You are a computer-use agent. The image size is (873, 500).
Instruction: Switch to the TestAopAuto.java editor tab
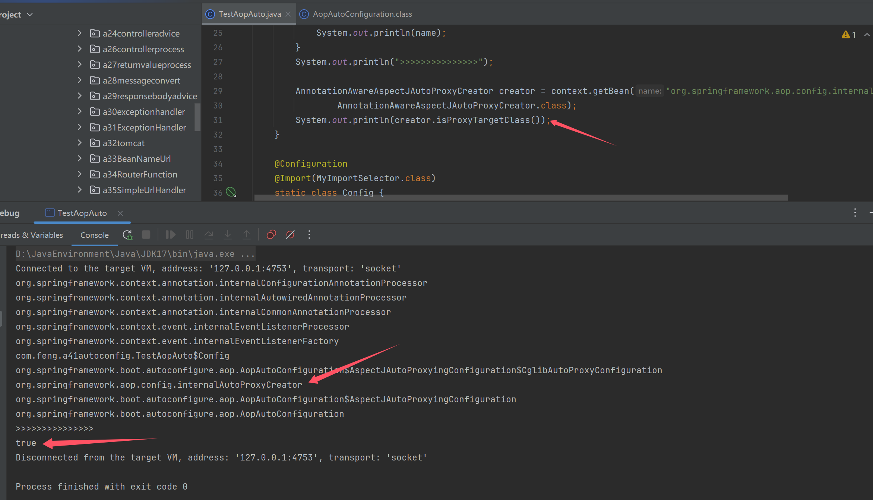pyautogui.click(x=249, y=14)
